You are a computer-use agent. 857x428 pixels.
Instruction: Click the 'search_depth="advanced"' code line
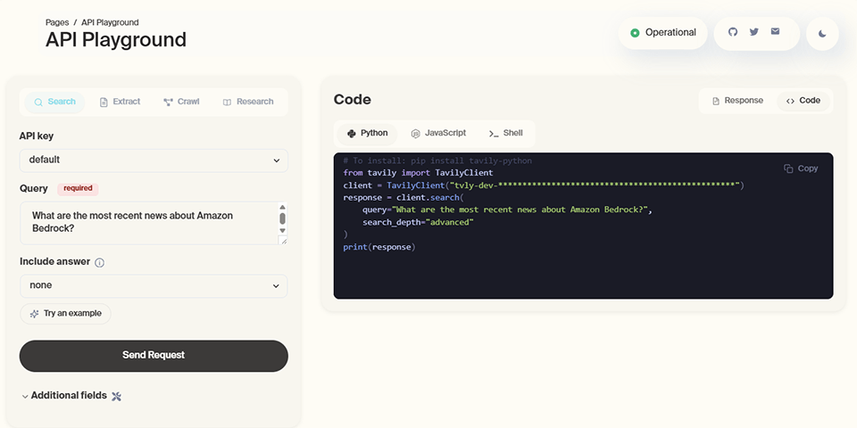click(418, 222)
